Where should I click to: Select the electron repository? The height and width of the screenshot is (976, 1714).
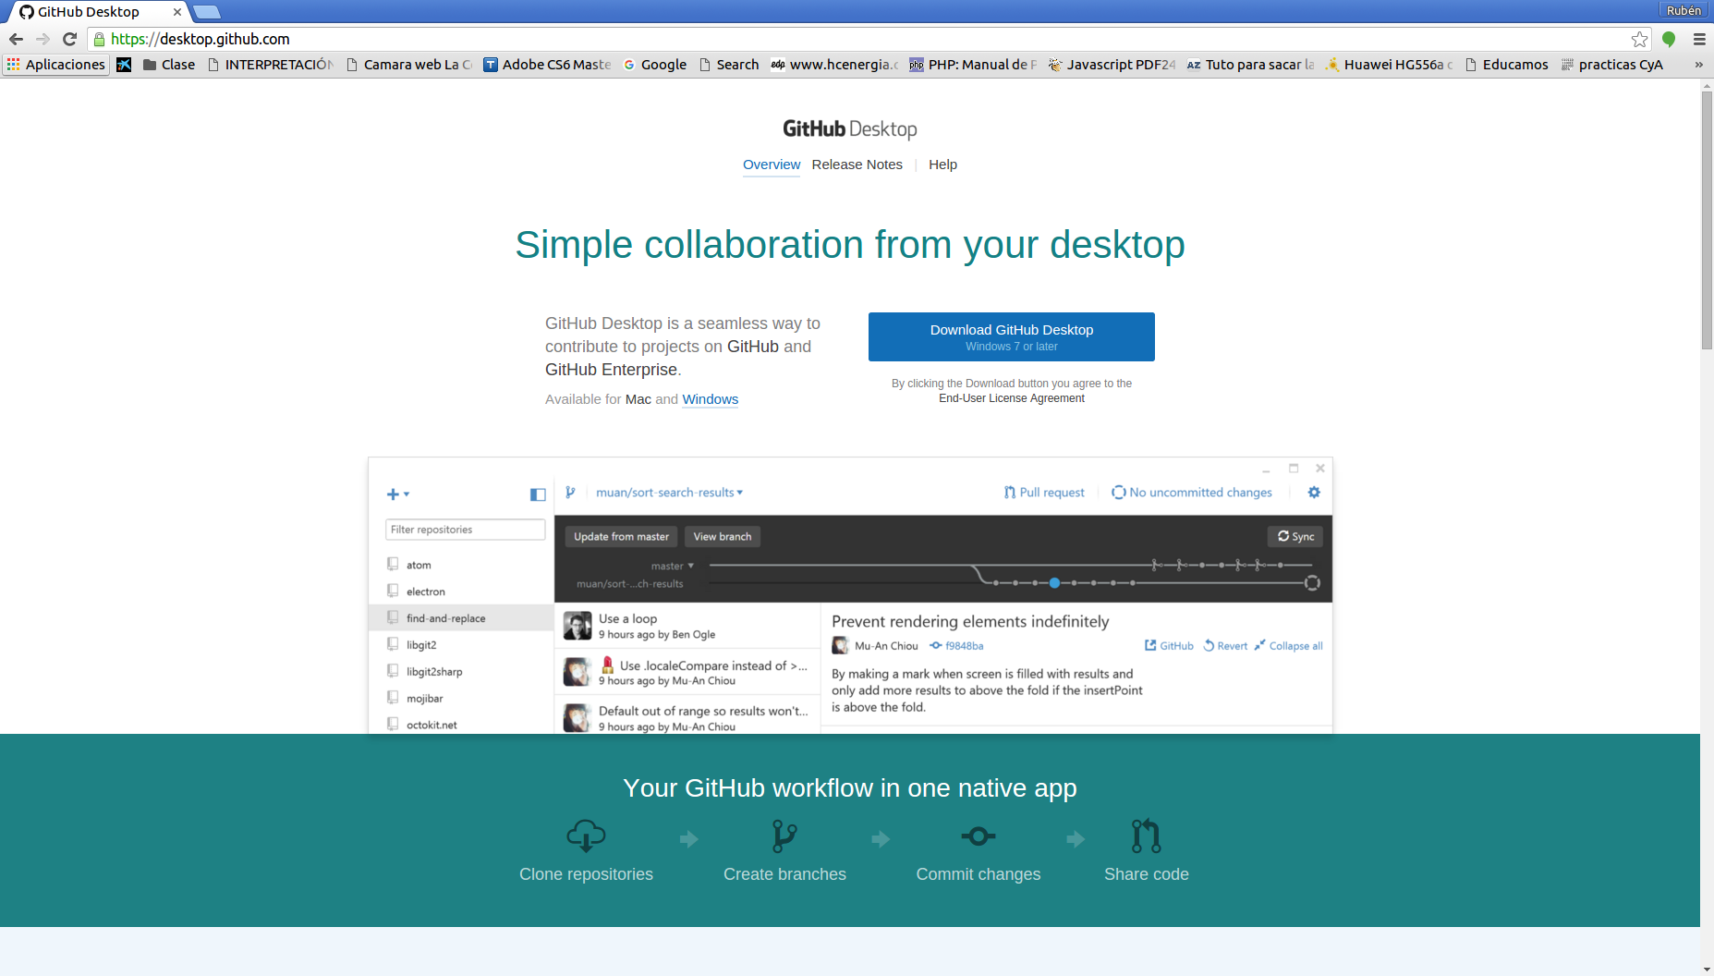point(461,592)
